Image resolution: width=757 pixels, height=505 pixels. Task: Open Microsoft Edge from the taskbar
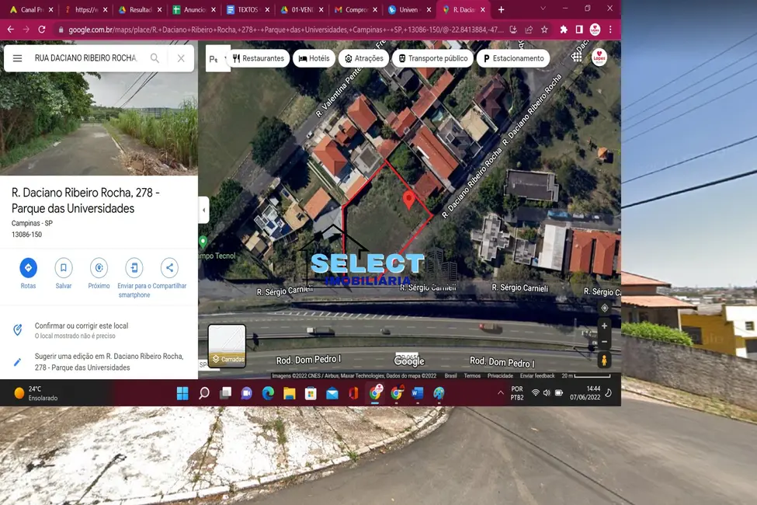point(268,393)
